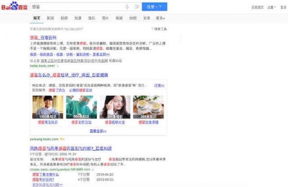Click inside the search input field
The image size is (288, 187).
click(x=77, y=7)
